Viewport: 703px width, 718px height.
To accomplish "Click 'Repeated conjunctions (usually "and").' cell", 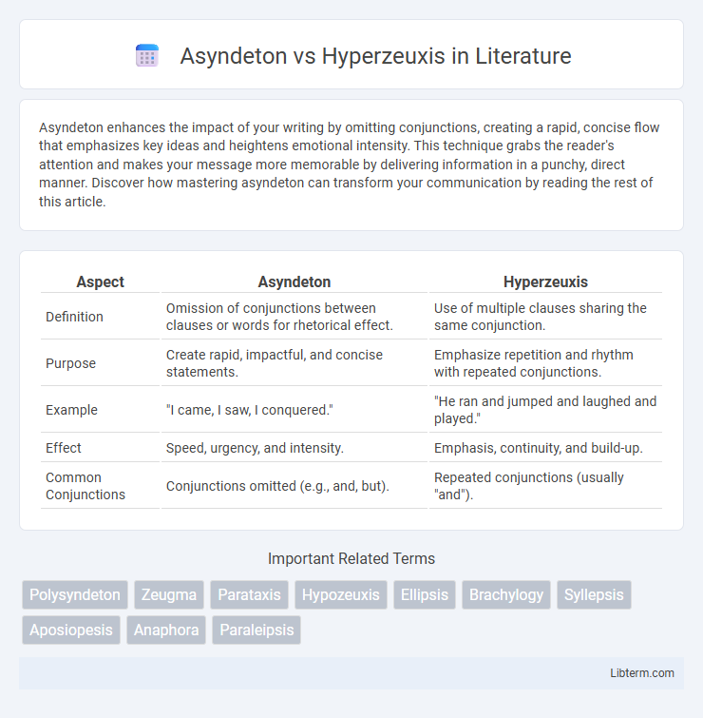I will click(545, 486).
